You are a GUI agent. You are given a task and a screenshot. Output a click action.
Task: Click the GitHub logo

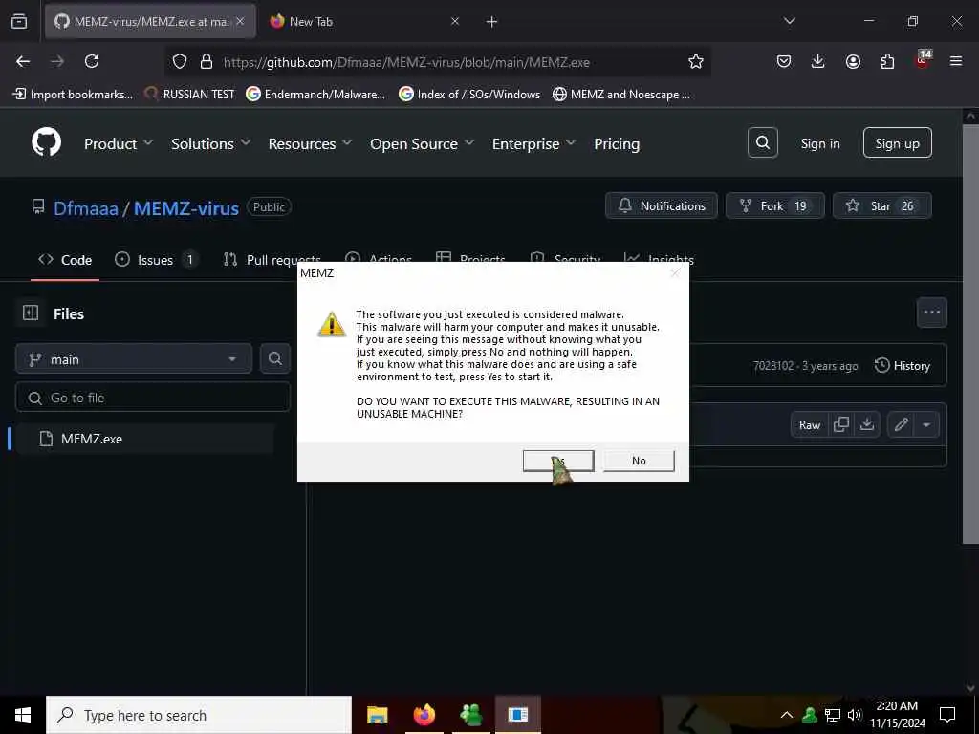click(47, 143)
